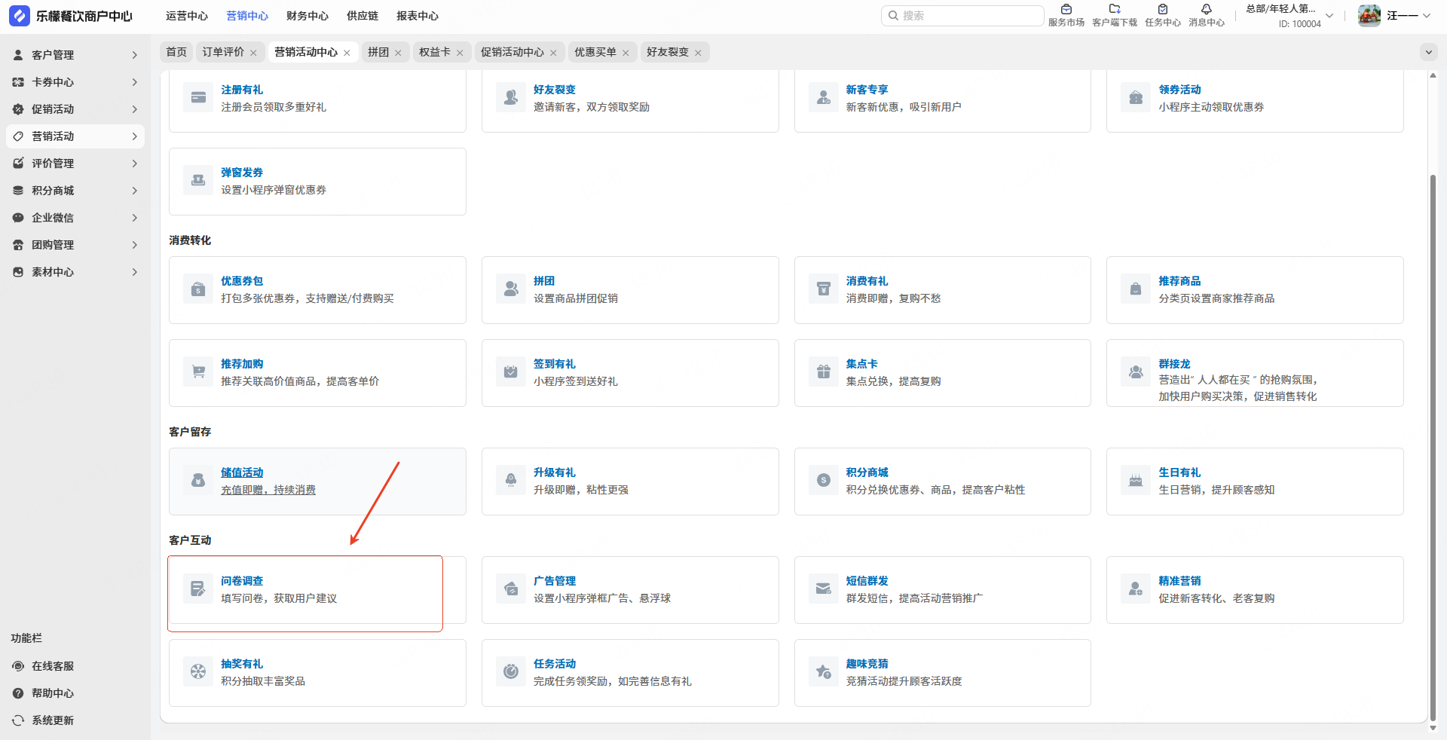Click the 集点卡 gift icon

pos(823,372)
